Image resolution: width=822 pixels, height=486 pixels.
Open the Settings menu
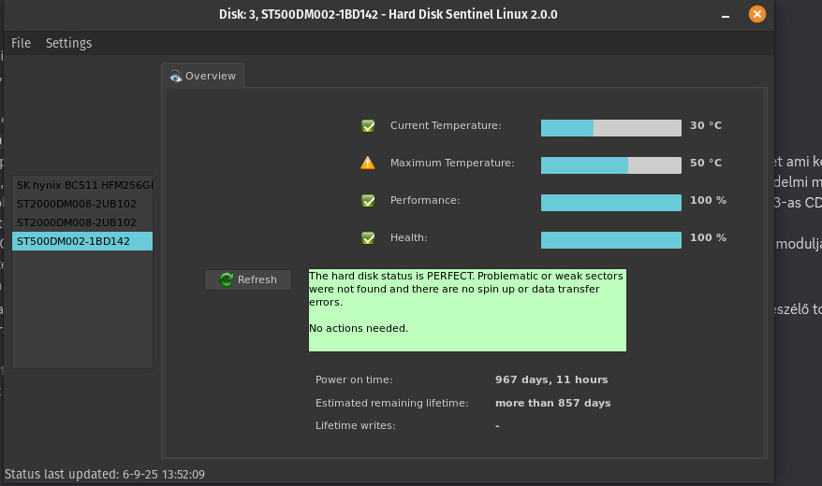coord(68,43)
